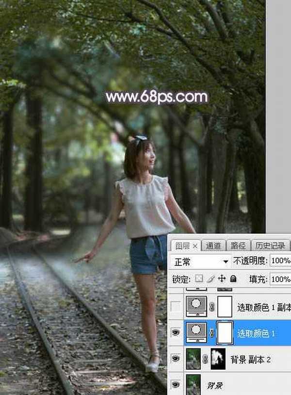Show the hidden 选取颜色 1 副本 layer
The width and height of the screenshot is (291, 395).
pyautogui.click(x=175, y=307)
